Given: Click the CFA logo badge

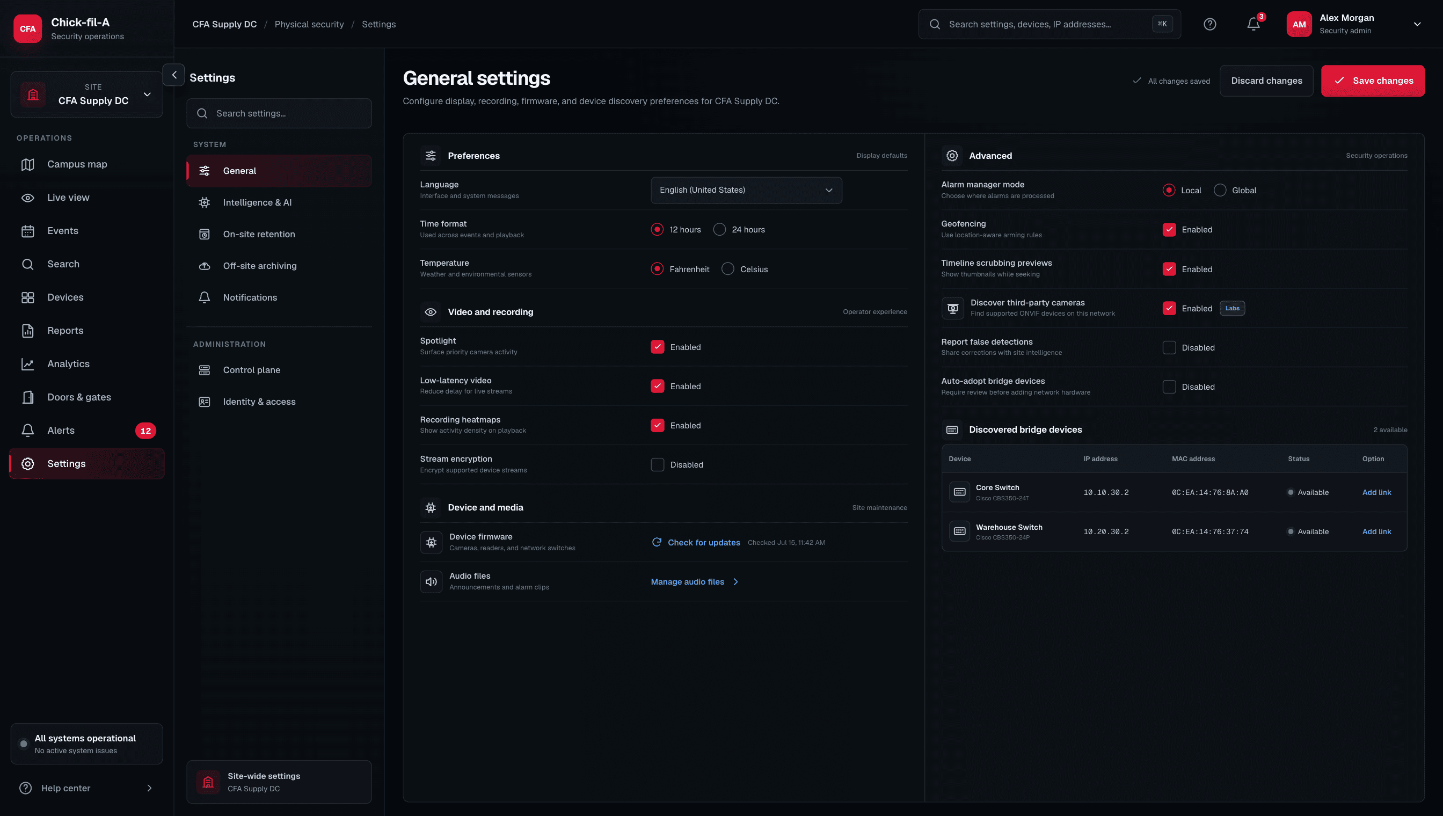Looking at the screenshot, I should [x=27, y=28].
